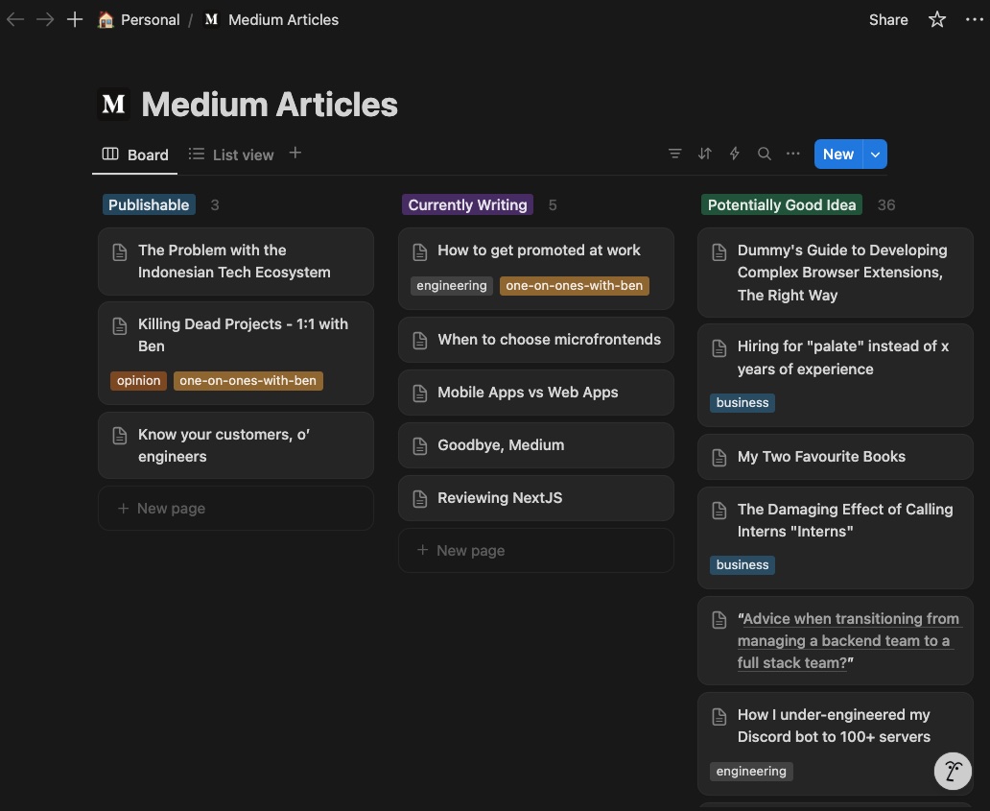Go forward with the right arrow
This screenshot has height=811, width=990.
(45, 19)
